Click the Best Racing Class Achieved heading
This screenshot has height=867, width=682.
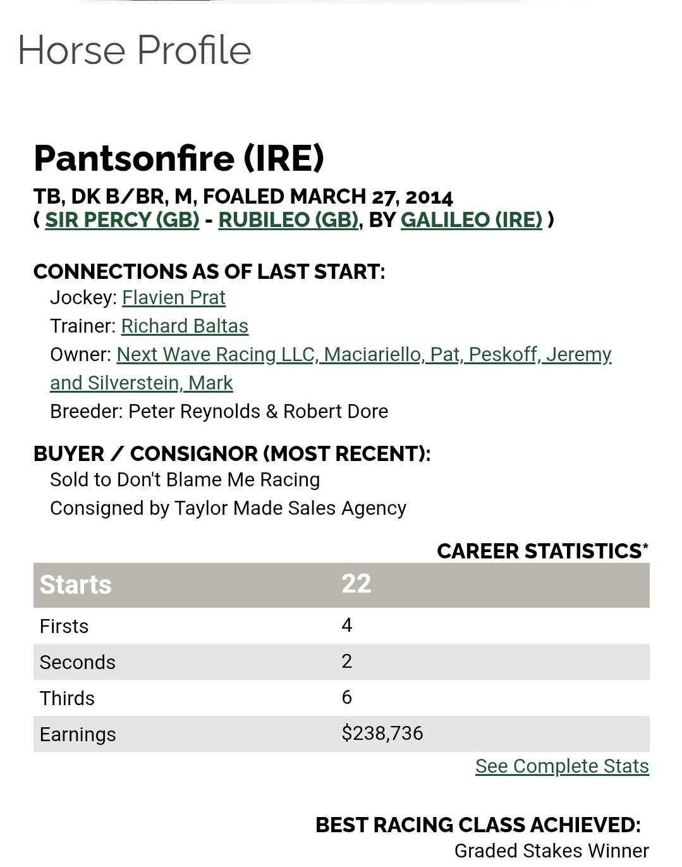click(477, 825)
